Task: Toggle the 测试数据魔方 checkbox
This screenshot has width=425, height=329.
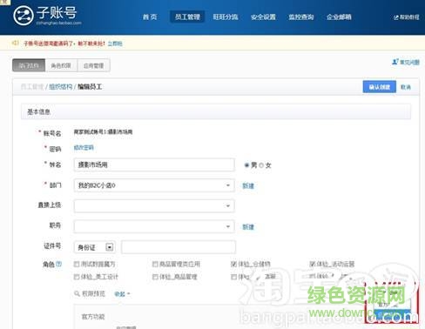Action: [x=77, y=264]
